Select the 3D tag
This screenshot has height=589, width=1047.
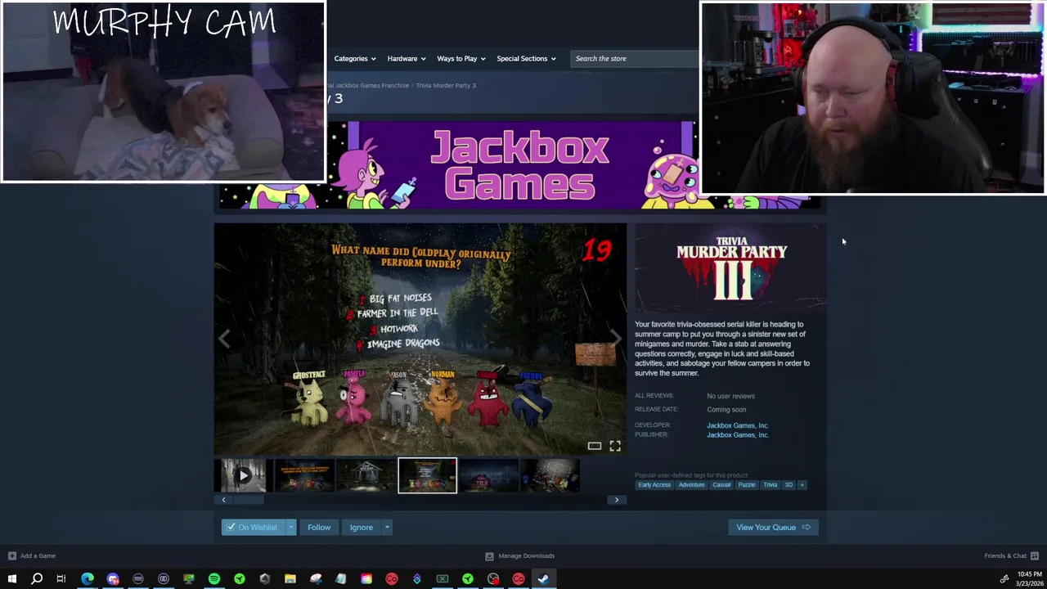(789, 485)
